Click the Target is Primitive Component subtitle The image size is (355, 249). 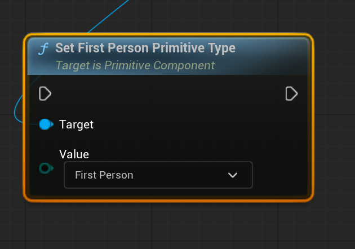click(135, 65)
